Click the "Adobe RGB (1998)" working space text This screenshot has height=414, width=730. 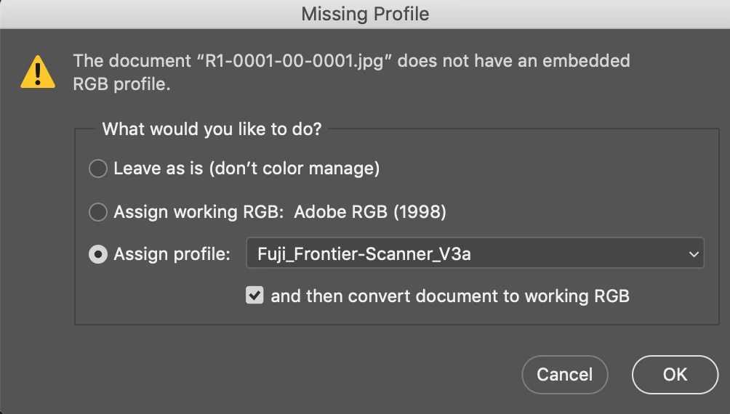[x=370, y=212]
